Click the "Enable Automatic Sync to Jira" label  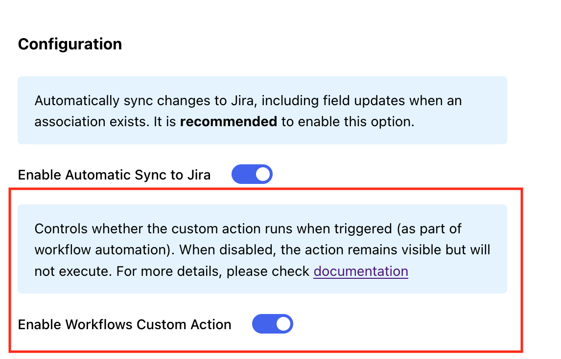pyautogui.click(x=114, y=175)
